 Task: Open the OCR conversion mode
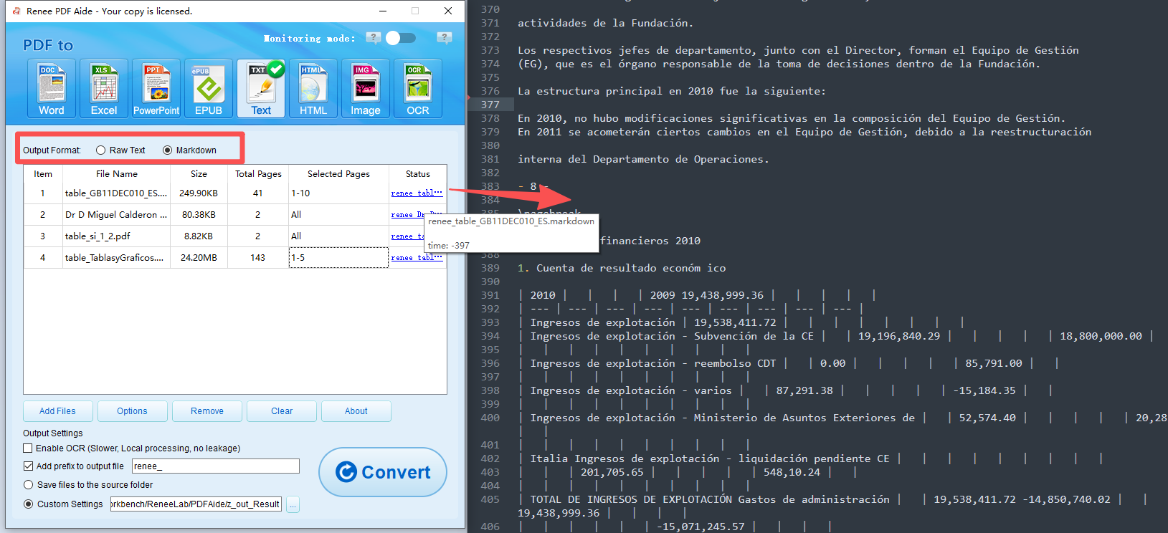[418, 89]
